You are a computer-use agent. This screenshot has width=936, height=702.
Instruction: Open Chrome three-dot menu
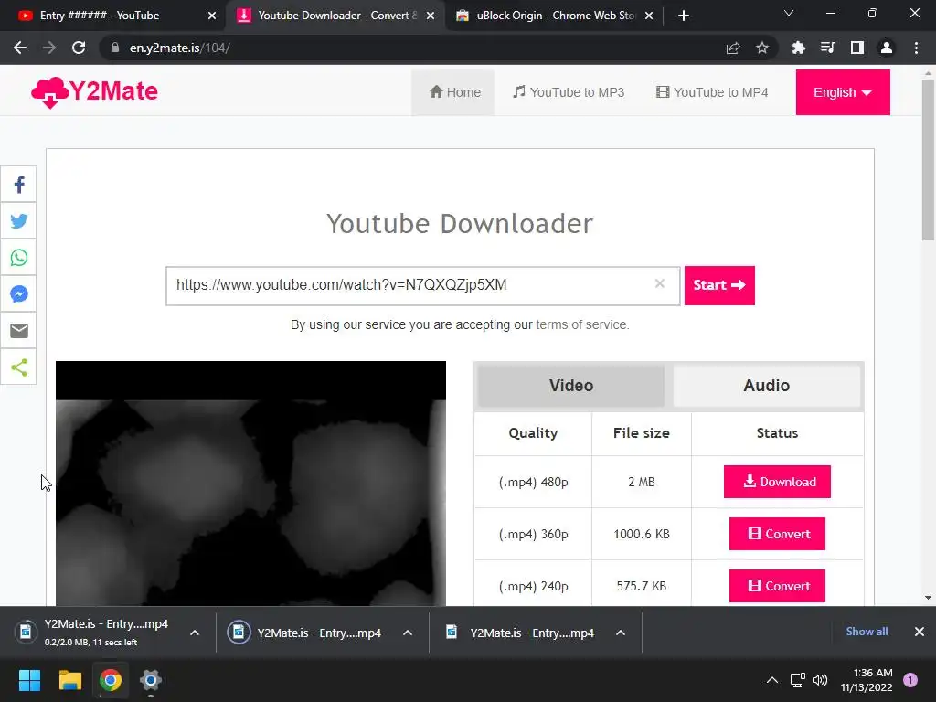point(916,48)
